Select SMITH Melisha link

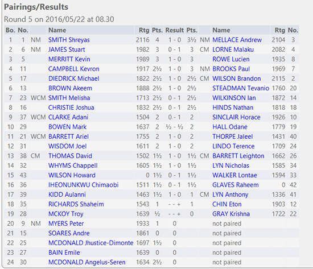69,98
